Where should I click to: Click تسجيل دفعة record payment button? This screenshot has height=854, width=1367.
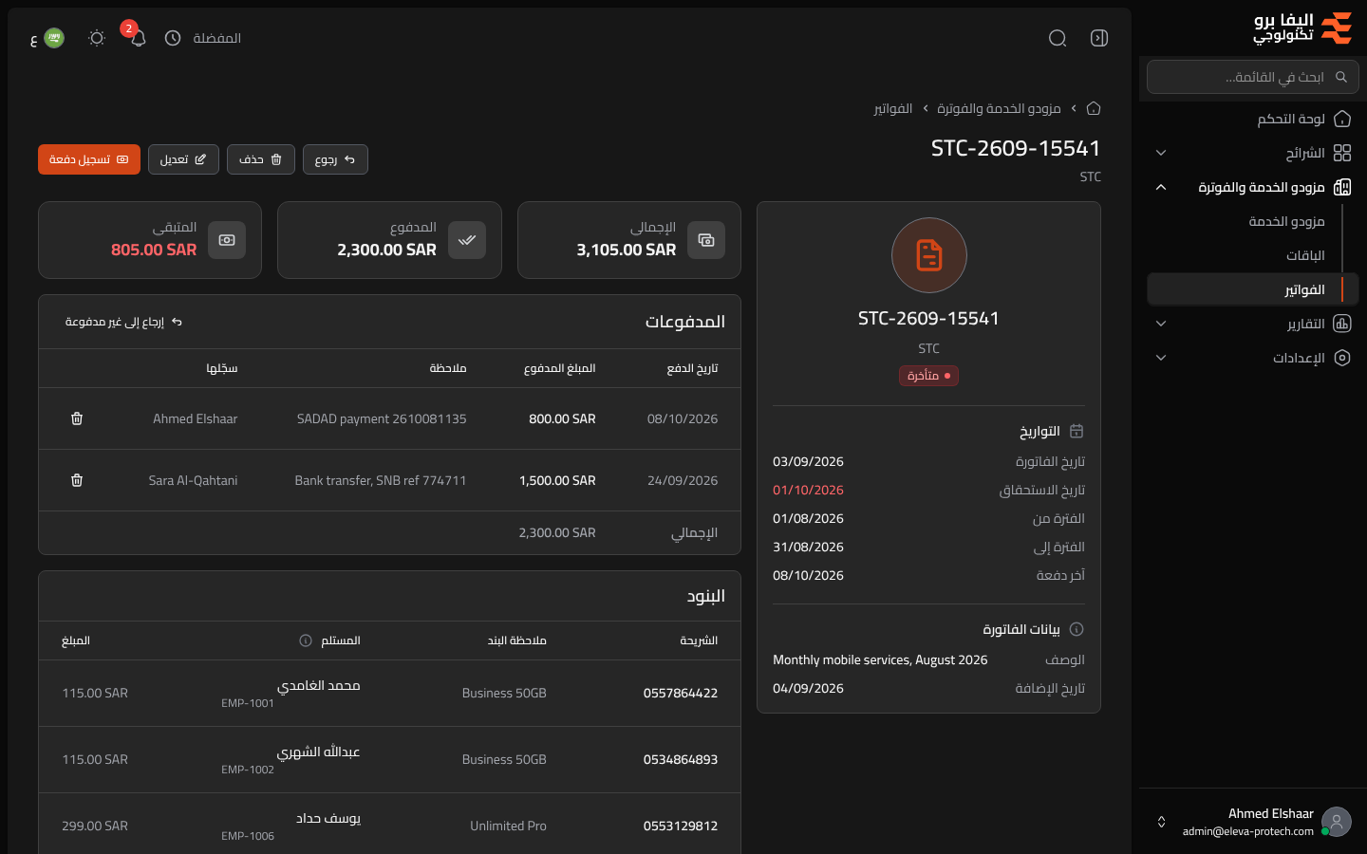pos(89,159)
